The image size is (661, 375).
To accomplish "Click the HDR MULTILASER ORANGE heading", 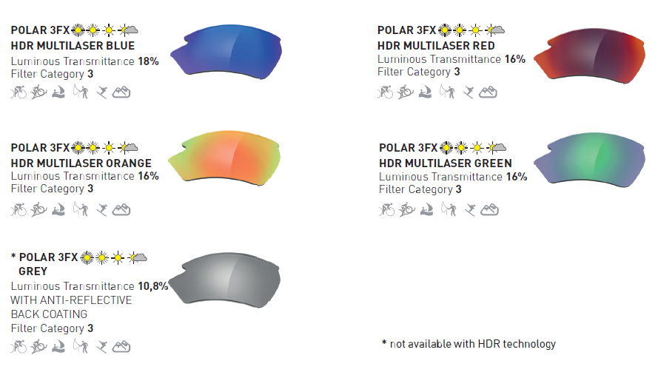I will [x=81, y=163].
